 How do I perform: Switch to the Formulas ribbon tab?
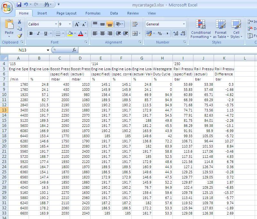point(93,13)
